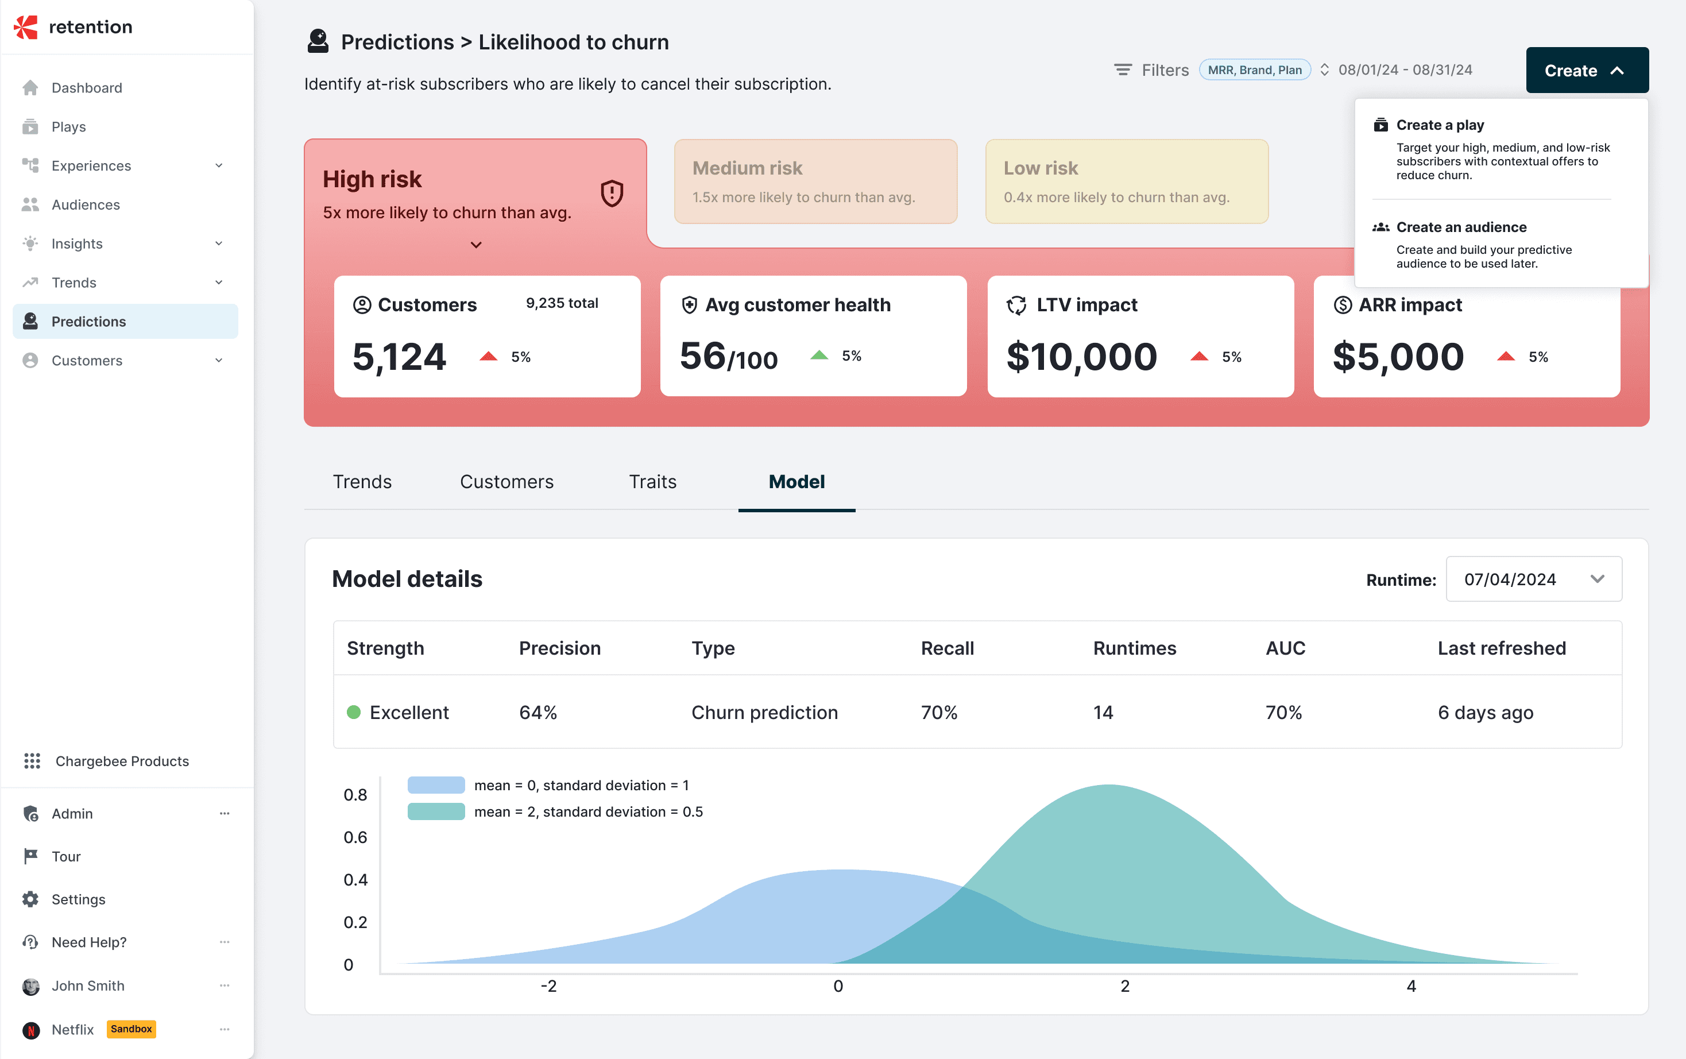
Task: Open Chargebee Products grid icon
Action: [32, 760]
